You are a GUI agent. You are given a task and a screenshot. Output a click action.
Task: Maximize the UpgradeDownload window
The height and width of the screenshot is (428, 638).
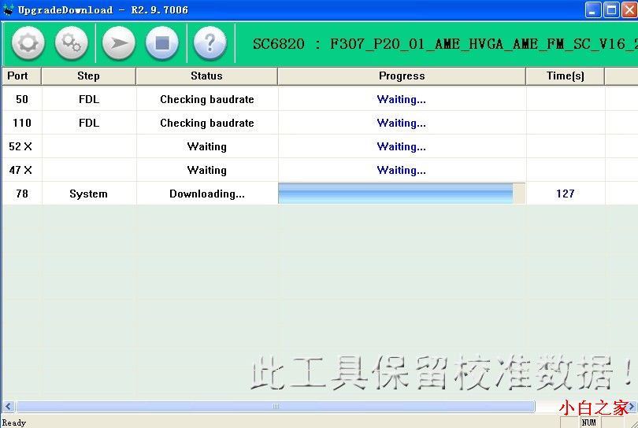coord(611,9)
